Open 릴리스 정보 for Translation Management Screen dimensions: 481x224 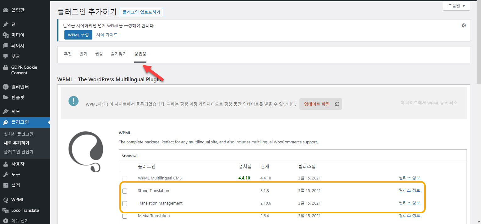point(409,203)
